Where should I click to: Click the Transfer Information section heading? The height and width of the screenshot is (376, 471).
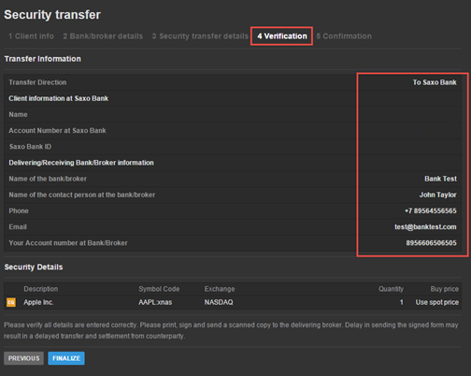43,59
